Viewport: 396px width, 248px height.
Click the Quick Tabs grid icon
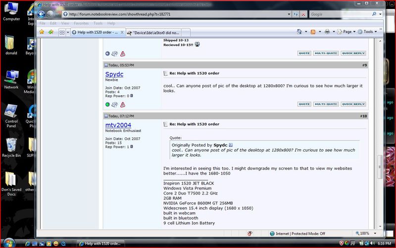tap(62, 32)
